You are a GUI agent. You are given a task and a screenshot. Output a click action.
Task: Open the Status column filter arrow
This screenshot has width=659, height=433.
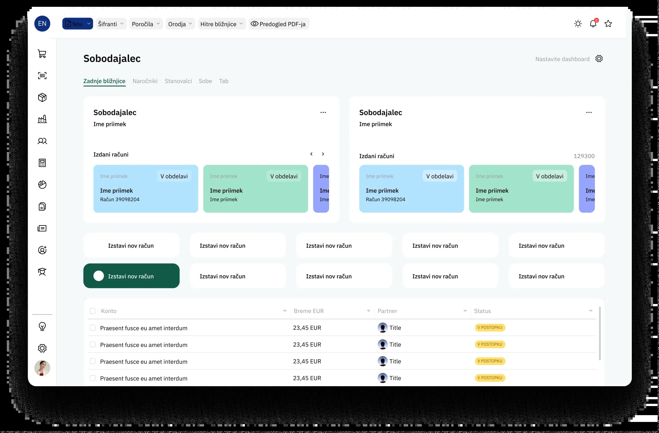(x=591, y=311)
